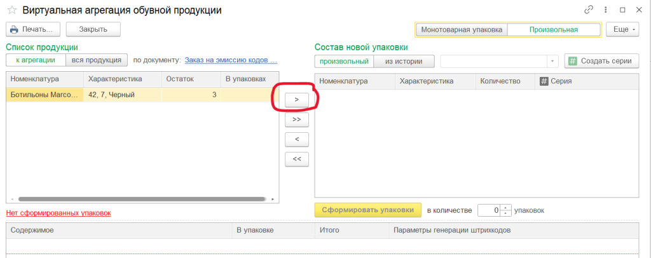Increase package quantity with up arrow
Screen dimensions: 651x258
506,207
